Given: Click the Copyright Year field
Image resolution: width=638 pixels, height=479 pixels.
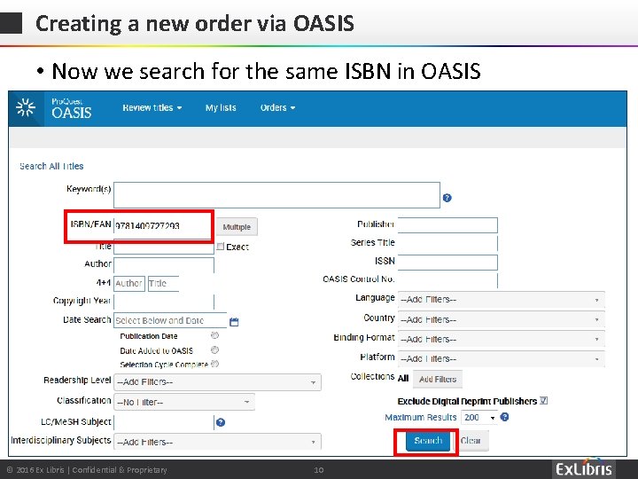Looking at the screenshot, I should click(x=164, y=302).
